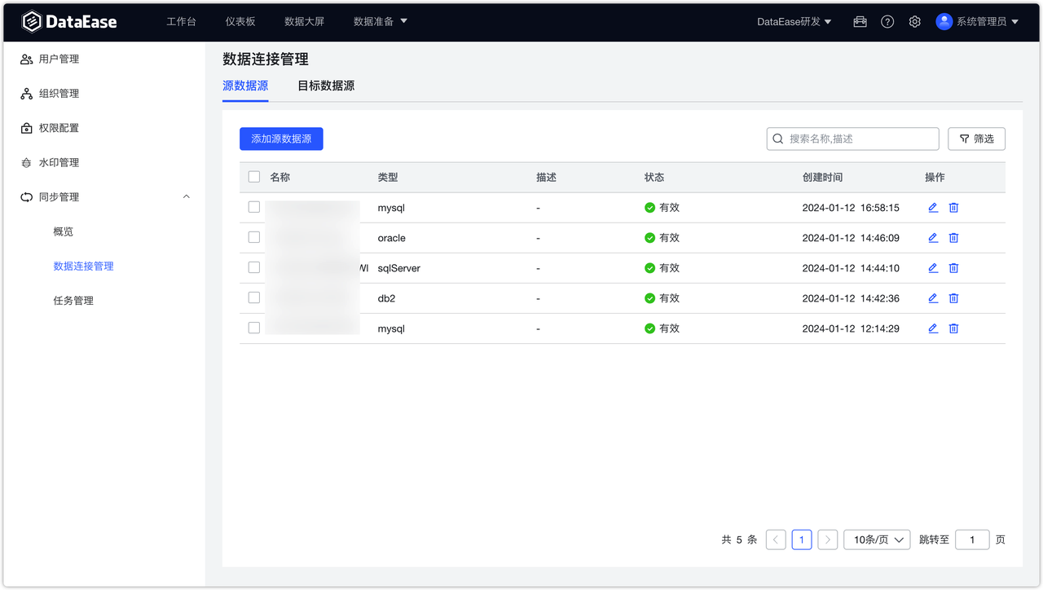Screen dimensions: 1043x590
Task: Open the 数据大屏 menu item
Action: click(304, 22)
